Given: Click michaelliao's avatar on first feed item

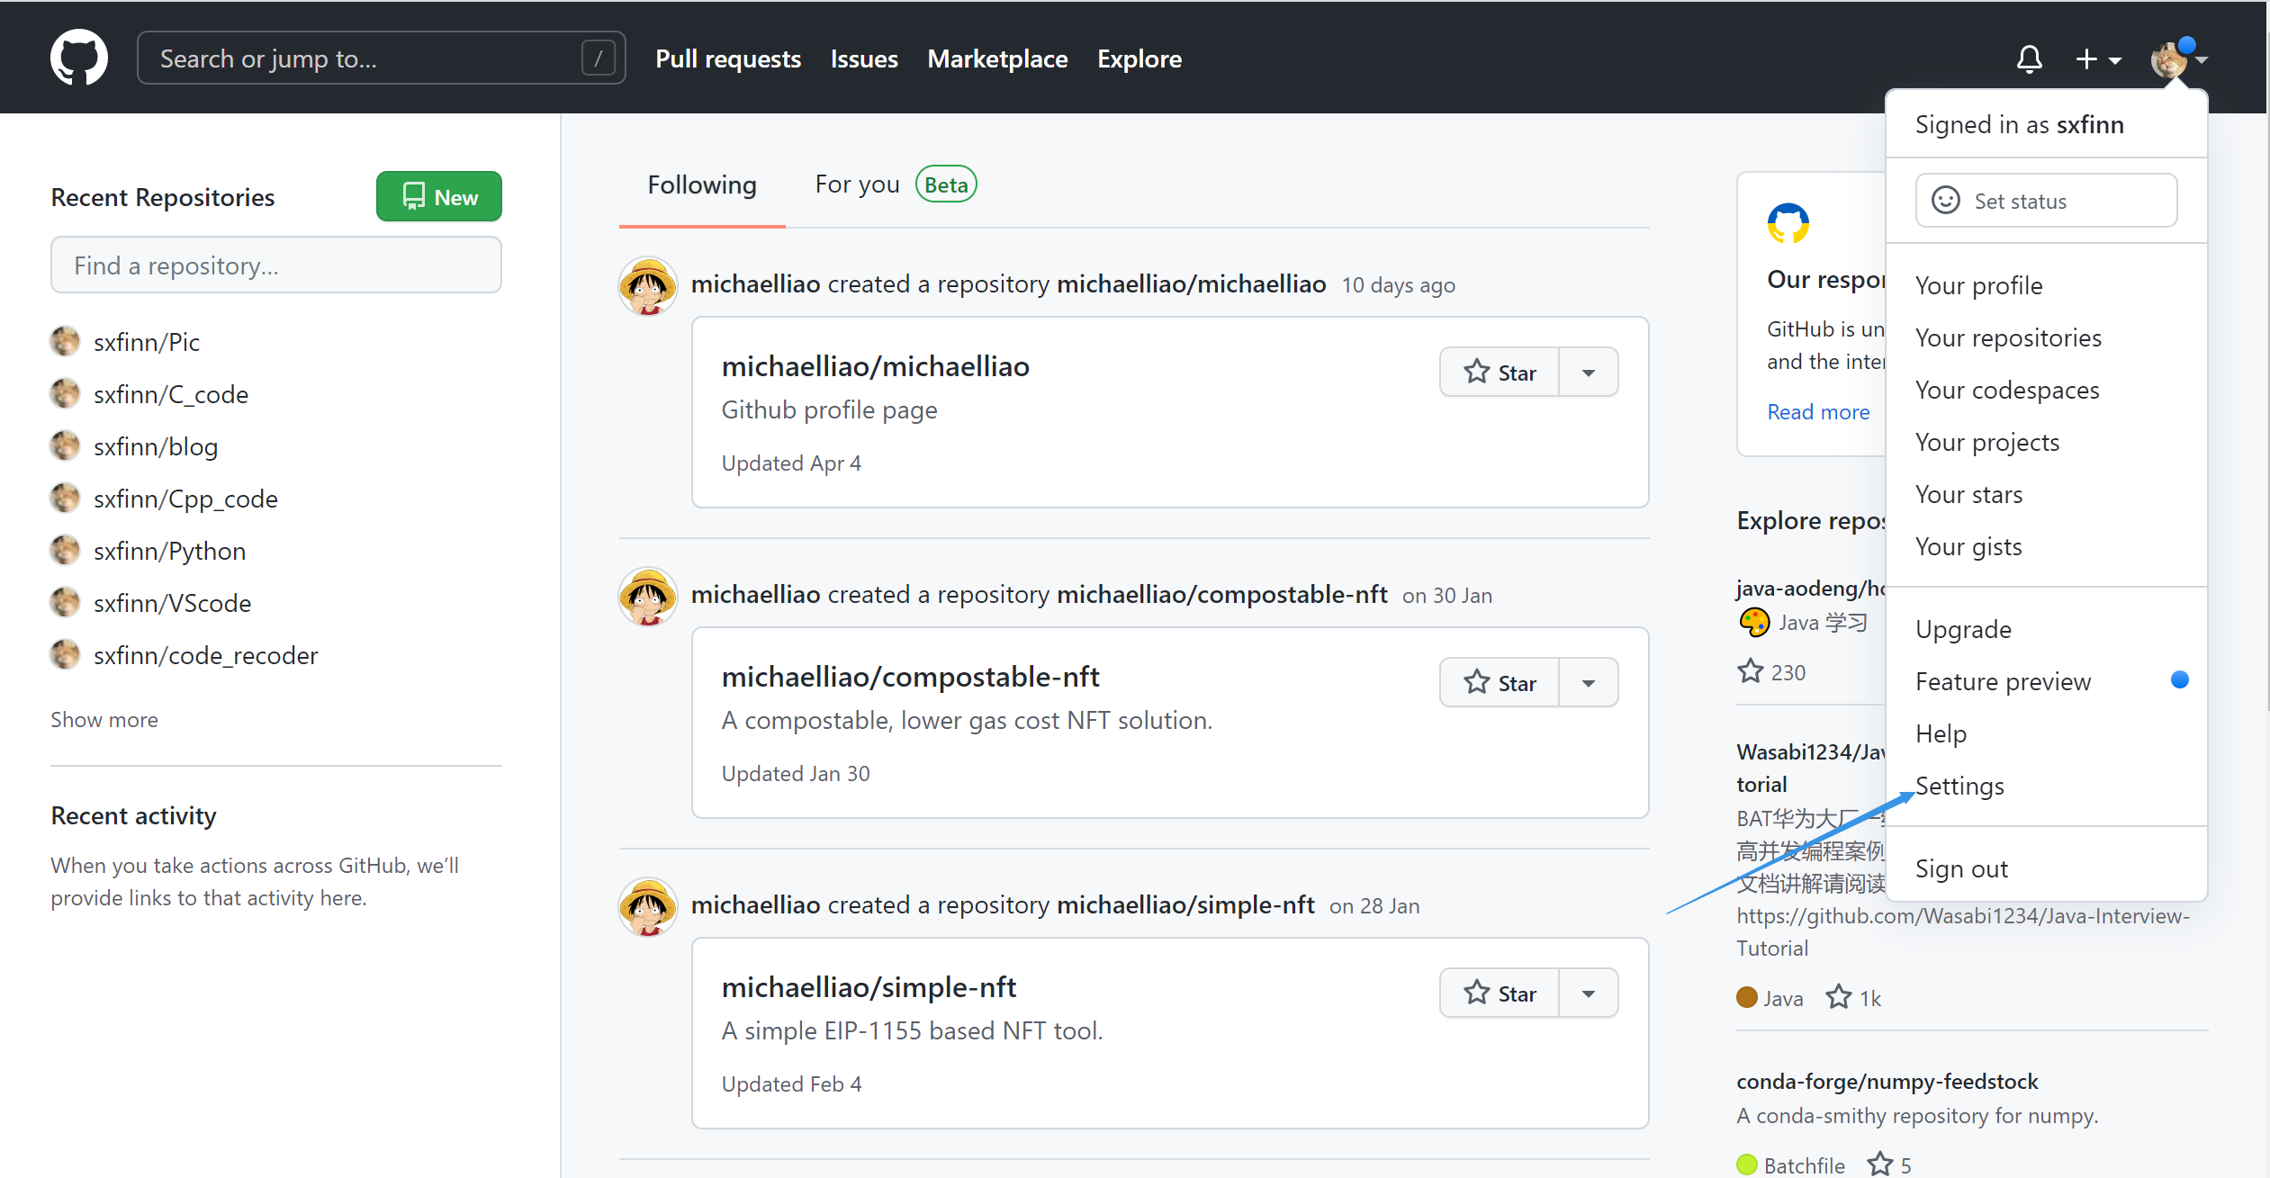Looking at the screenshot, I should (648, 286).
